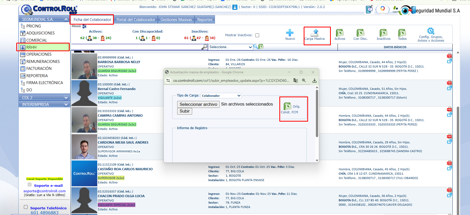This screenshot has width=470, height=215.
Task: Click the blue share icon for BARBOSA BARBOSA NELLY
Action: click(449, 61)
